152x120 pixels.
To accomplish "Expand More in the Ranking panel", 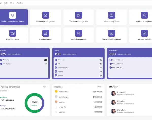I will tap(100, 87).
